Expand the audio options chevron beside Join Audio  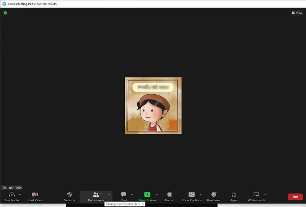click(20, 194)
